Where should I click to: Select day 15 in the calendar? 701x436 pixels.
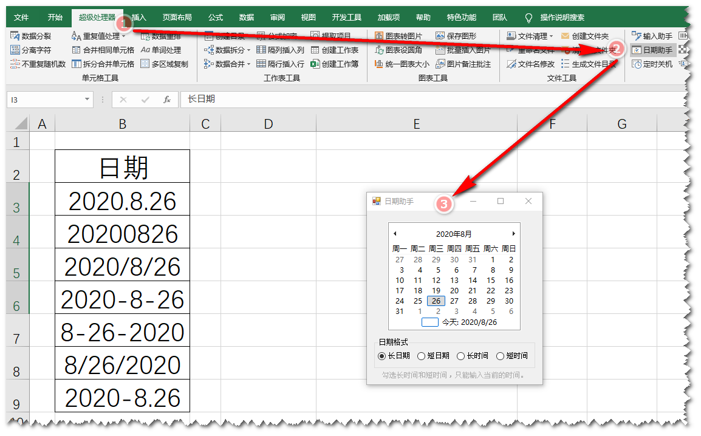[x=491, y=280]
